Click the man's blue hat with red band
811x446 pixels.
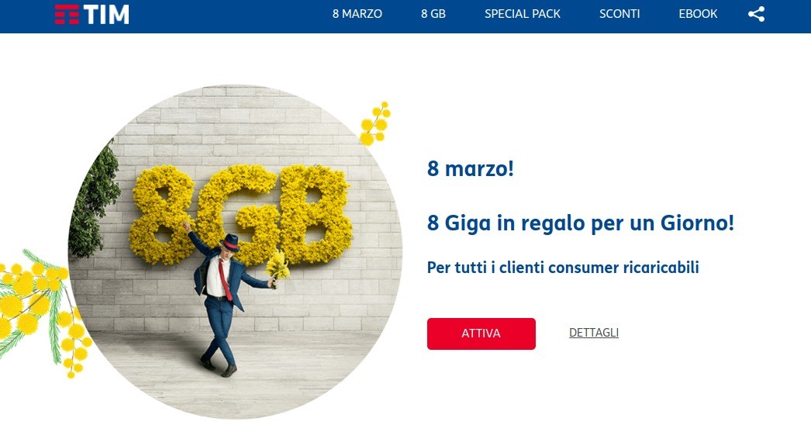(x=230, y=242)
